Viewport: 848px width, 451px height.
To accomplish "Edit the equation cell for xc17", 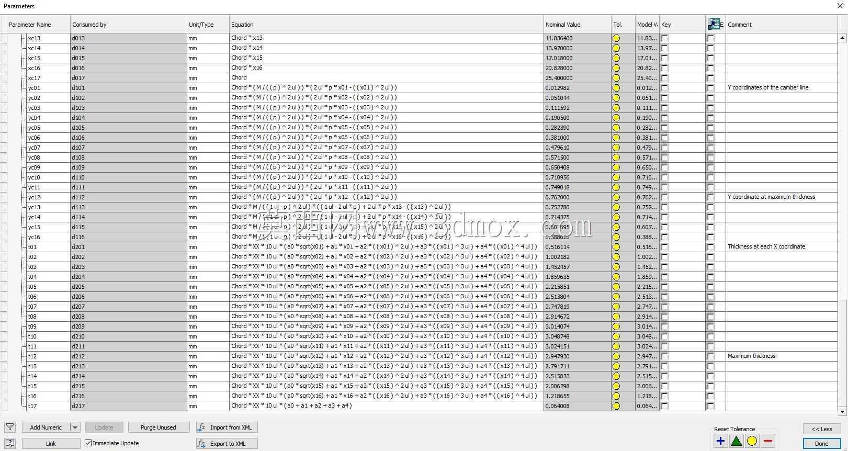I will click(x=387, y=78).
